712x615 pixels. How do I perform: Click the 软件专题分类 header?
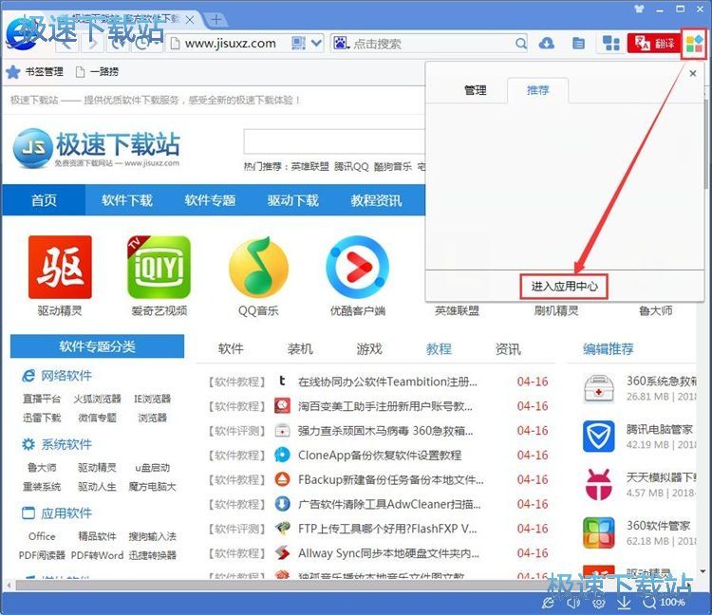(97, 346)
